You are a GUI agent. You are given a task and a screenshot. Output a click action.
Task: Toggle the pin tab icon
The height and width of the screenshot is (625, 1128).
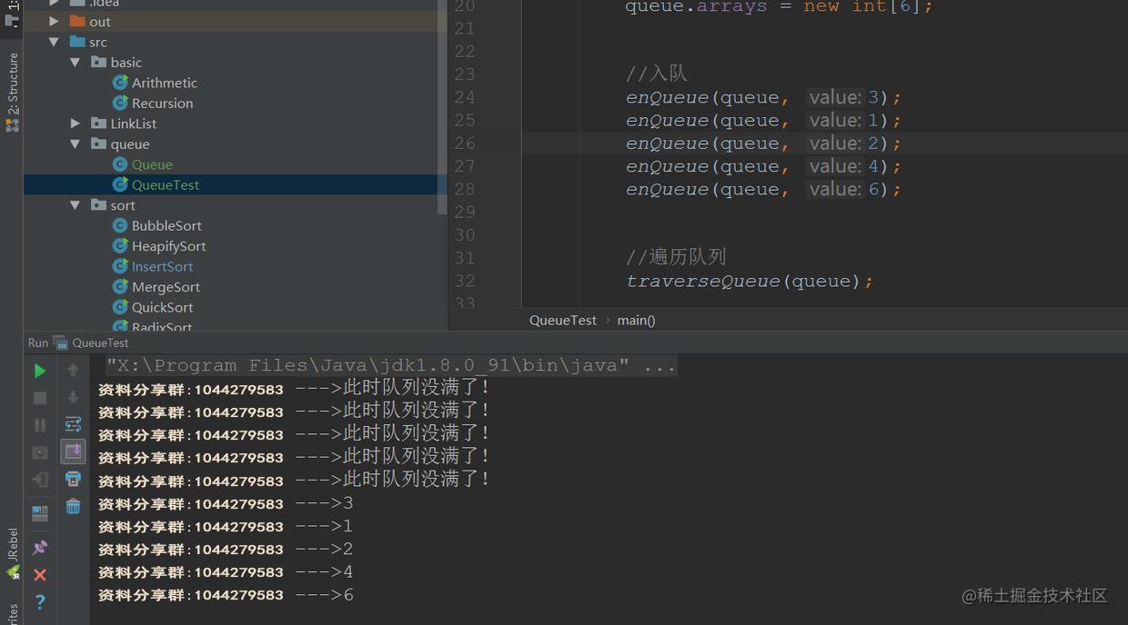pyautogui.click(x=40, y=548)
